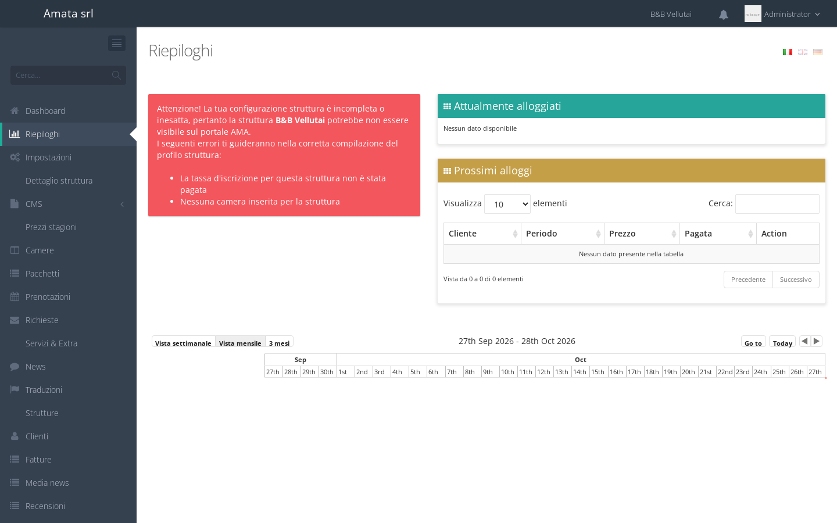The height and width of the screenshot is (523, 837).
Task: Click the Pacchetti list icon
Action: pos(15,274)
